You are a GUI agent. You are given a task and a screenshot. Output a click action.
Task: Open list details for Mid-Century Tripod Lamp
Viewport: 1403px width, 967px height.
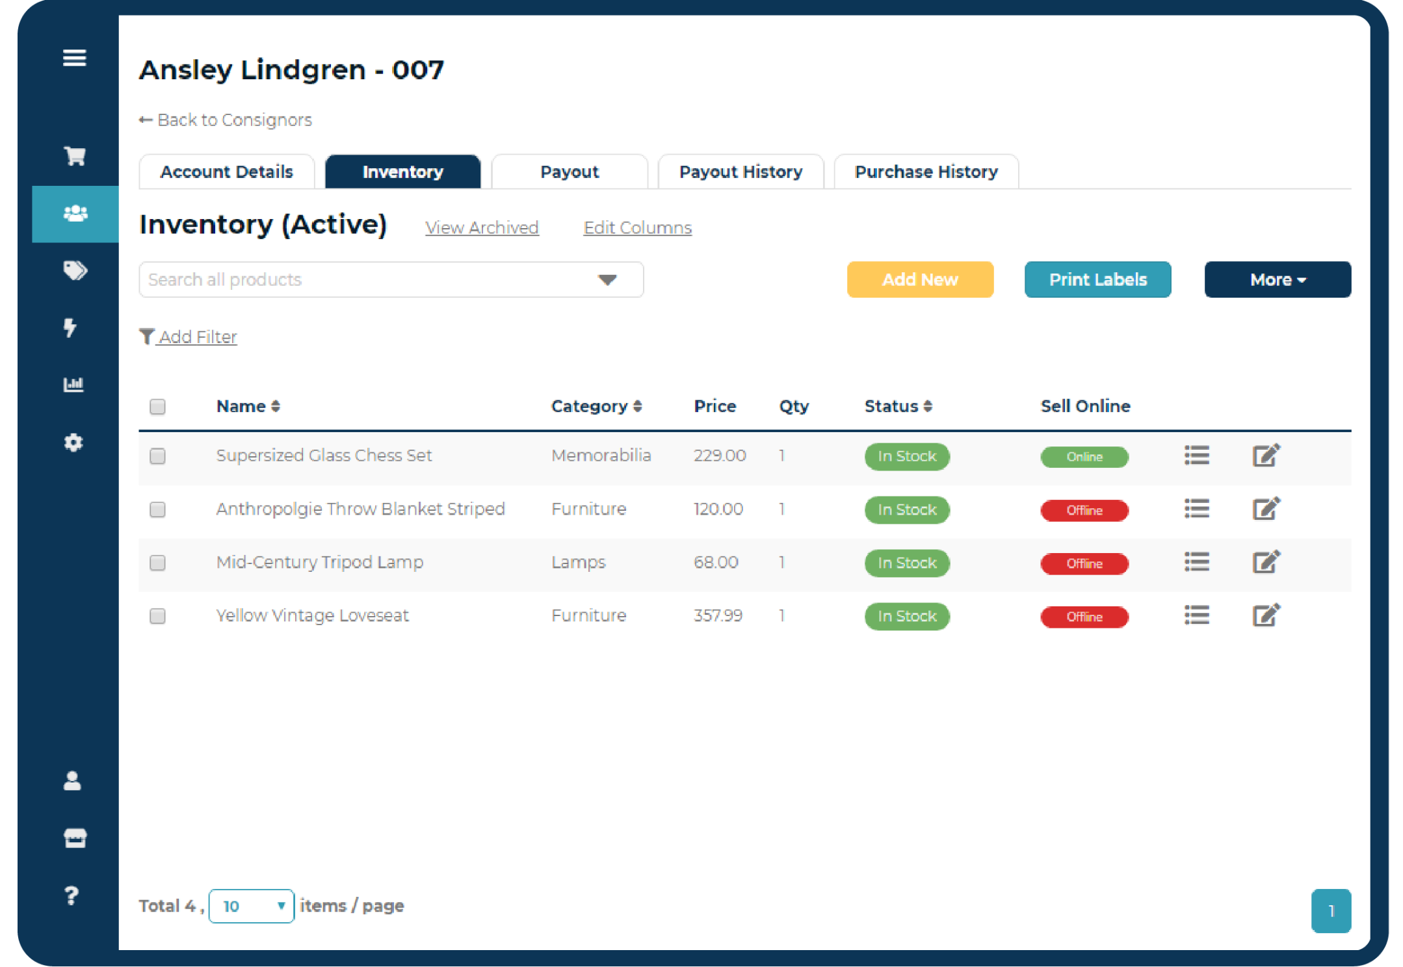tap(1196, 561)
